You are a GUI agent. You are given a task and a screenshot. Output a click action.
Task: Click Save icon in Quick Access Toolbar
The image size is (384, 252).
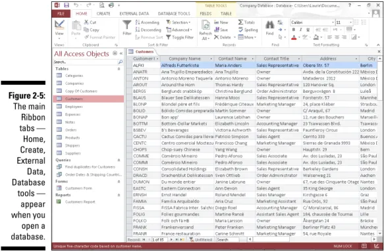pyautogui.click(x=67, y=5)
